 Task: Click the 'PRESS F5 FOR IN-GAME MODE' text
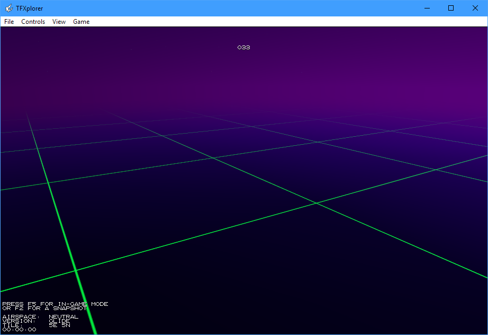coord(55,304)
